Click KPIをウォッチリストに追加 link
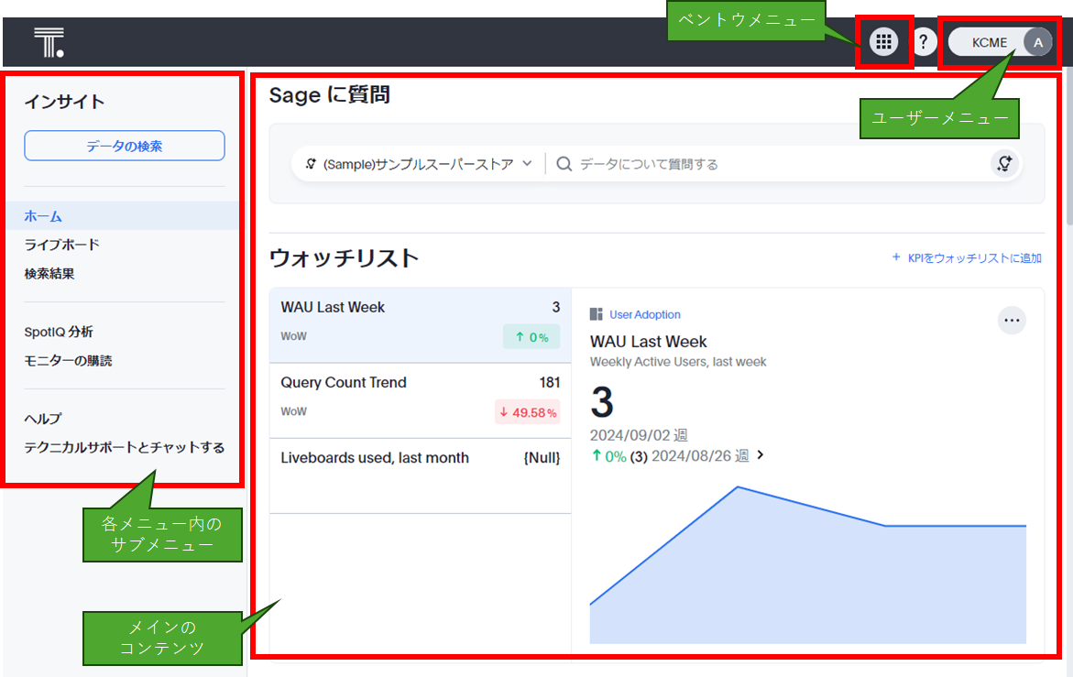 tap(967, 258)
